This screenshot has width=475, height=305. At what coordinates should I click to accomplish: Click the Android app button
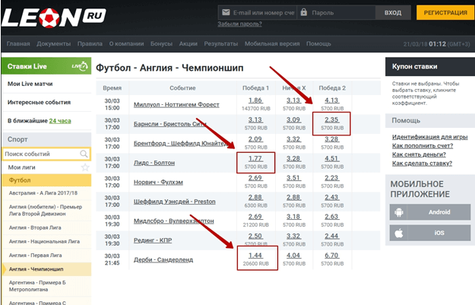tap(430, 212)
